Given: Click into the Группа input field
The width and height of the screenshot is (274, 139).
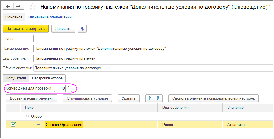Looking at the screenshot, I should (153, 39).
